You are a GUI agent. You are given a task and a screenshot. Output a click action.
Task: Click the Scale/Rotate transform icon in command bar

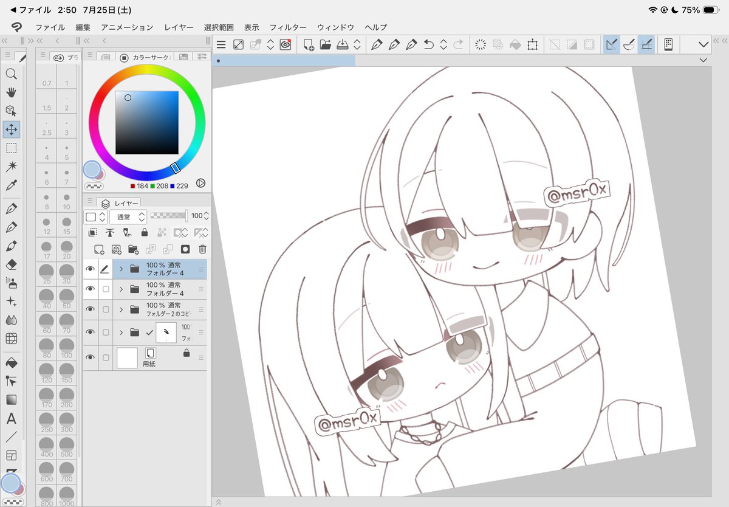(533, 44)
